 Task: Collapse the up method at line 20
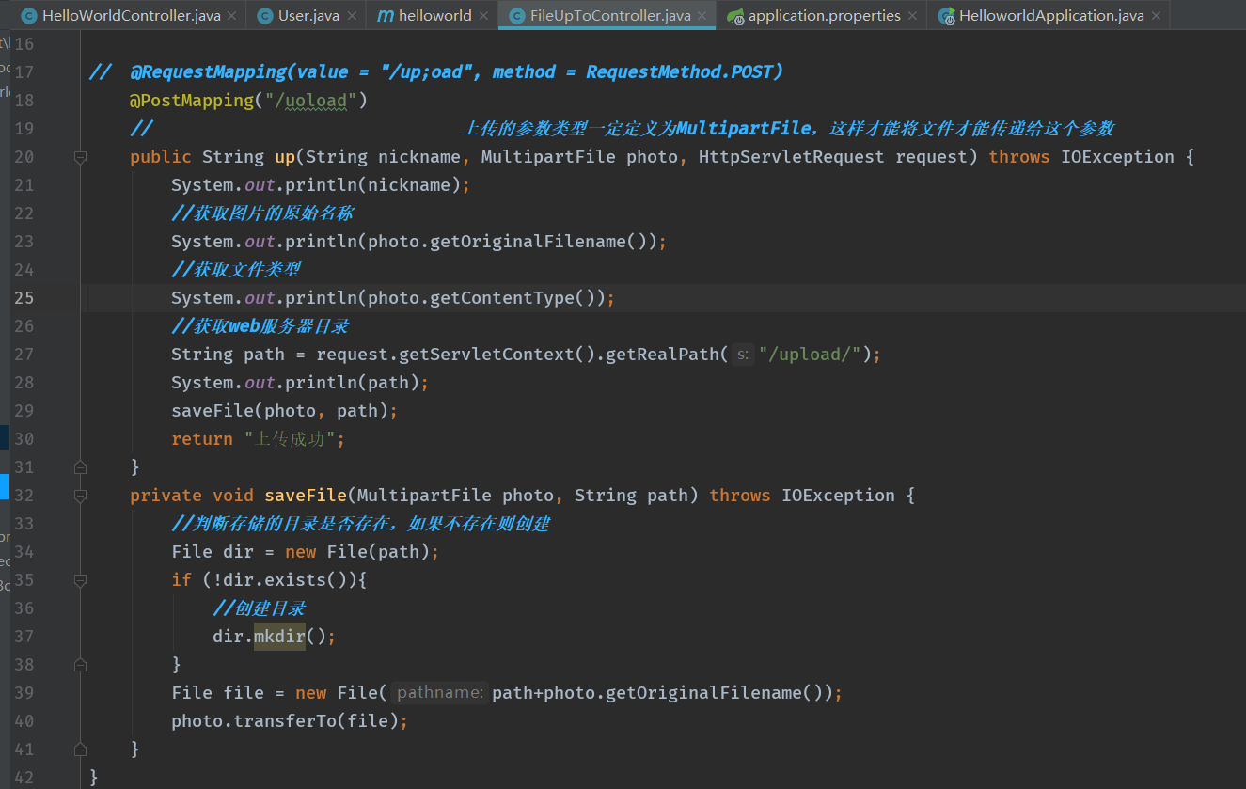point(80,157)
